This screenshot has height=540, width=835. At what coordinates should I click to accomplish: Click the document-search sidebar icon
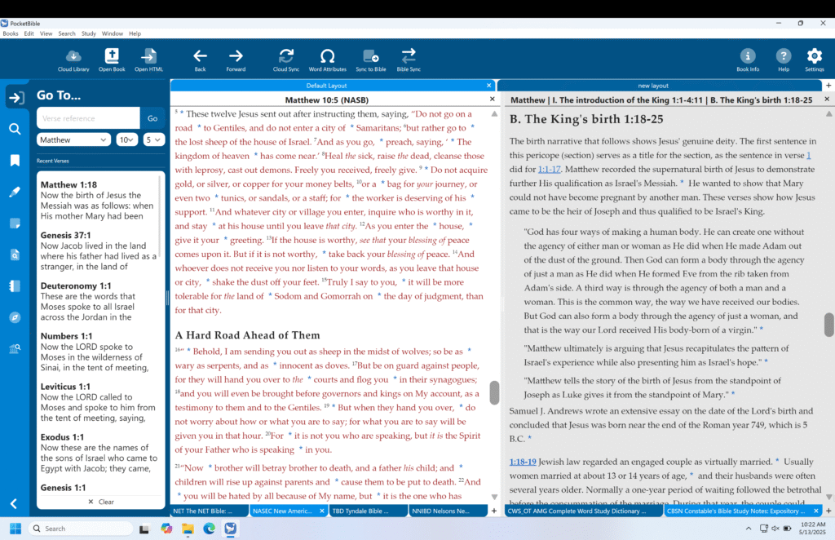(15, 255)
